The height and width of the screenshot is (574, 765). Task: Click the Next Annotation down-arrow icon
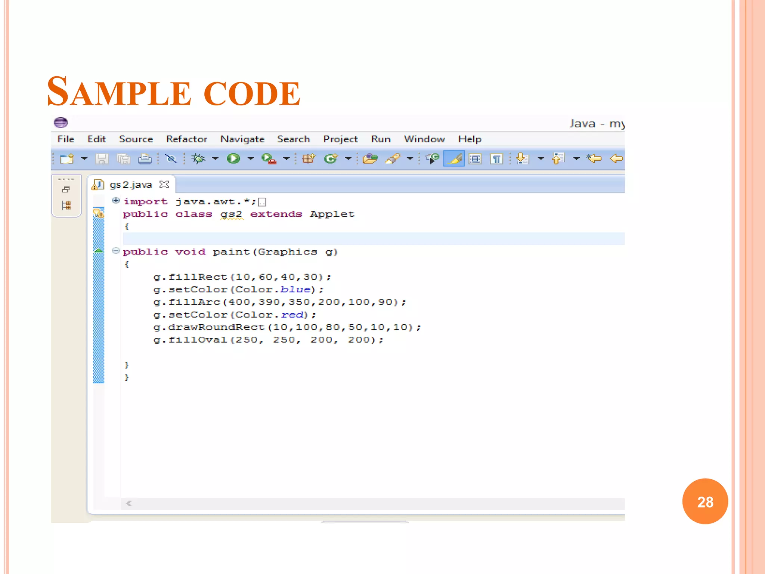(x=523, y=159)
